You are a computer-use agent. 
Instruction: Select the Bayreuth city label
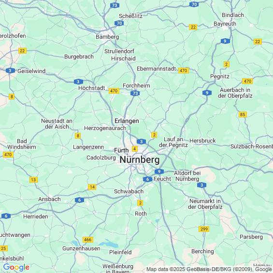[225, 24]
